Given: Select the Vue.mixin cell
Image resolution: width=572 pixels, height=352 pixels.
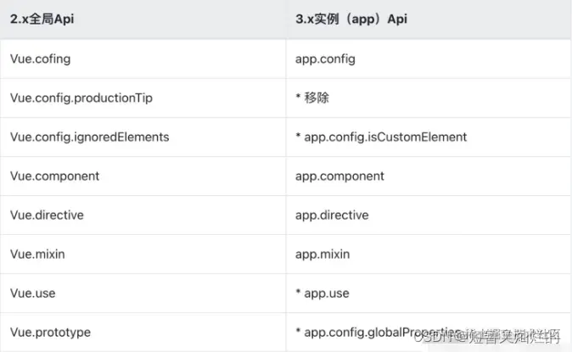Looking at the screenshot, I should coord(40,254).
